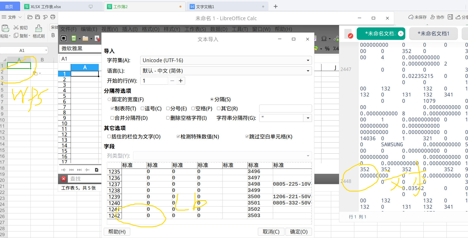Add new sheet with LibreOffice plus icon
Image resolution: width=468 pixels, height=238 pixels.
point(97,170)
